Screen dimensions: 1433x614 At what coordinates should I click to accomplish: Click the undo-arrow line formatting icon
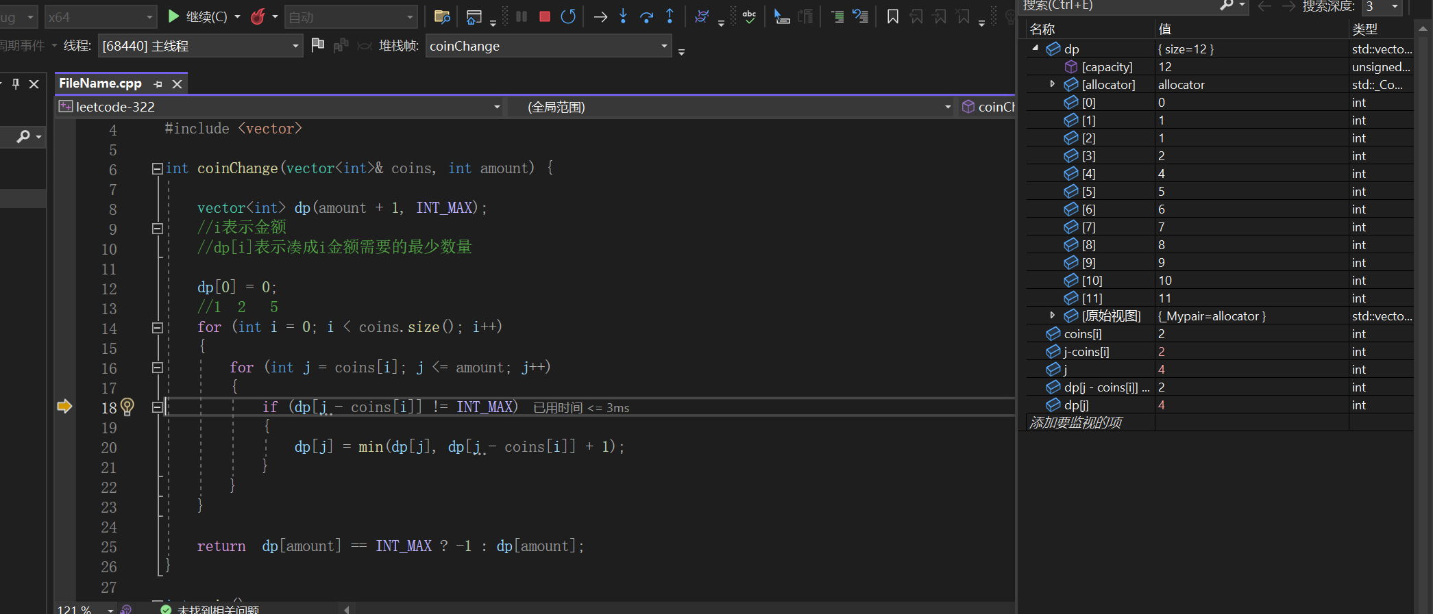tap(860, 16)
